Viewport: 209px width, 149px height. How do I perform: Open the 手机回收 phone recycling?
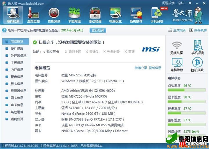[x=157, y=15]
